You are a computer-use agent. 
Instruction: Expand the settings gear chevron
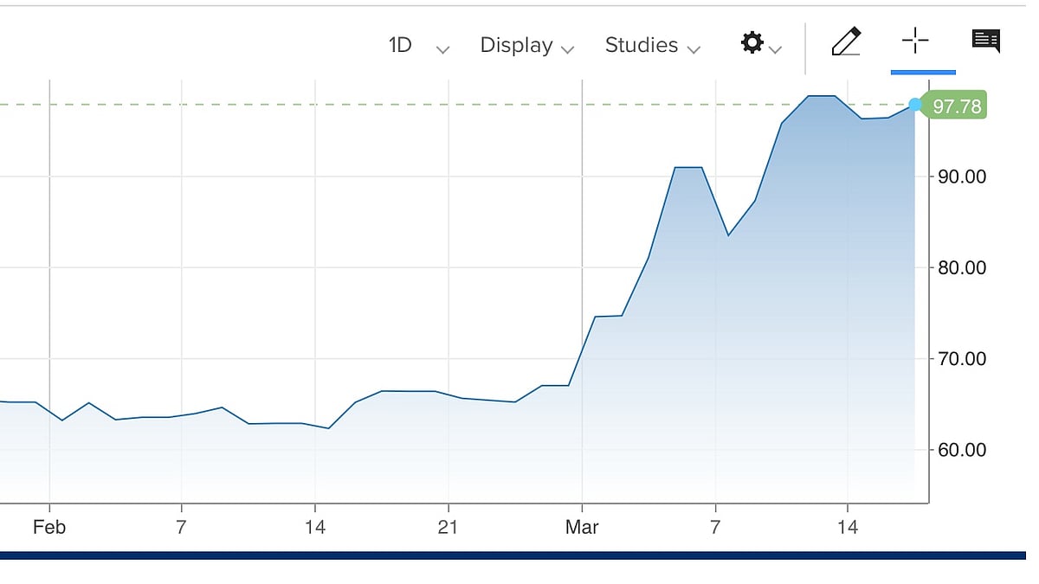[x=774, y=48]
